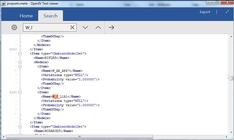Jump to next search match chevron

(85, 27)
